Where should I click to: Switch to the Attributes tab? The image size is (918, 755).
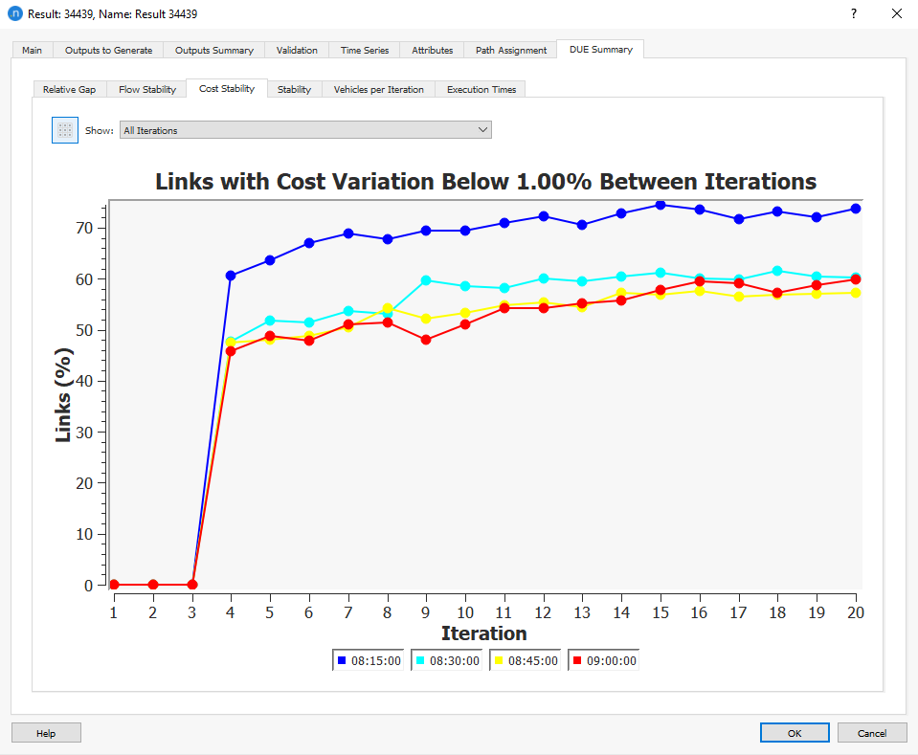[x=432, y=49]
